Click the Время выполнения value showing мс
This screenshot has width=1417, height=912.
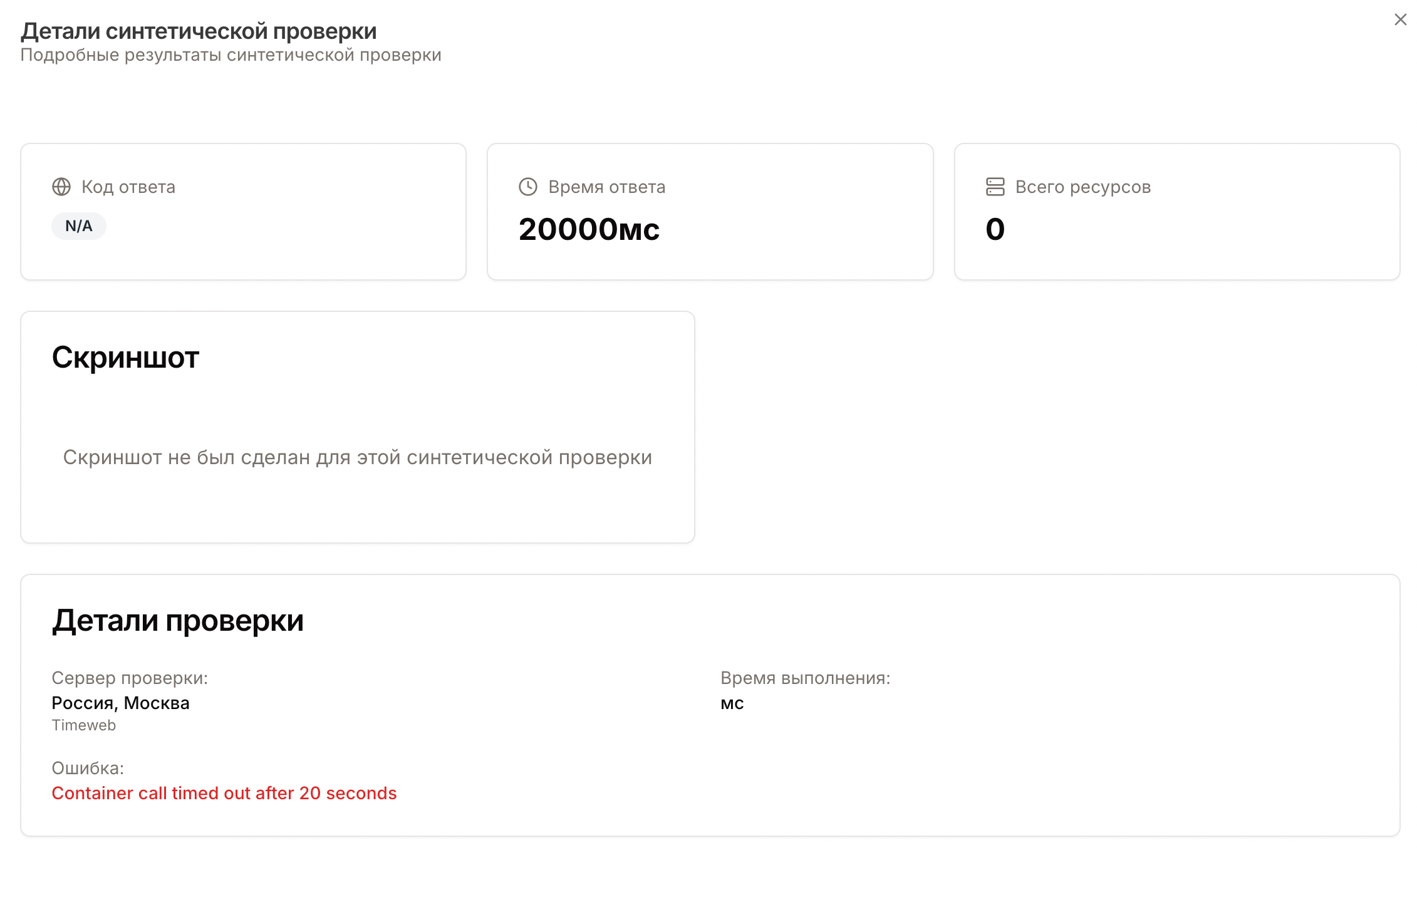point(732,703)
